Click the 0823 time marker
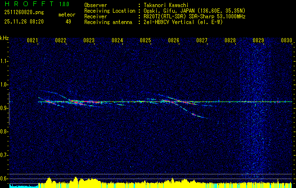This screenshot has height=188, width=296. pos(89,40)
